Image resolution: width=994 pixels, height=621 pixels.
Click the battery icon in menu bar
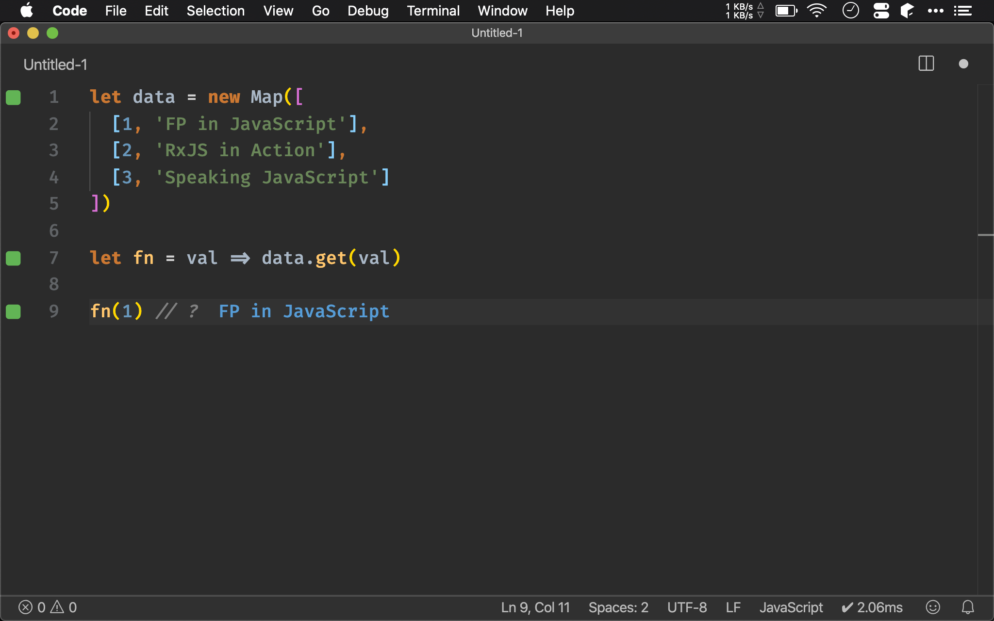tap(786, 11)
